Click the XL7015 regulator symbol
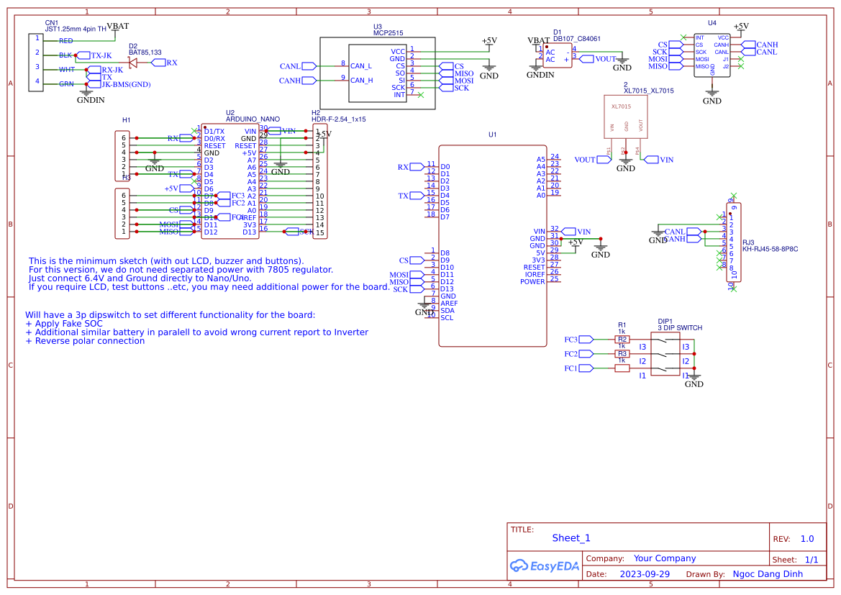The height and width of the screenshot is (595, 841). pos(624,117)
